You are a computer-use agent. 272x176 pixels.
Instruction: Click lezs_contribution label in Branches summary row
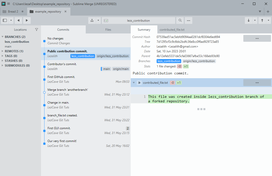click(169, 61)
